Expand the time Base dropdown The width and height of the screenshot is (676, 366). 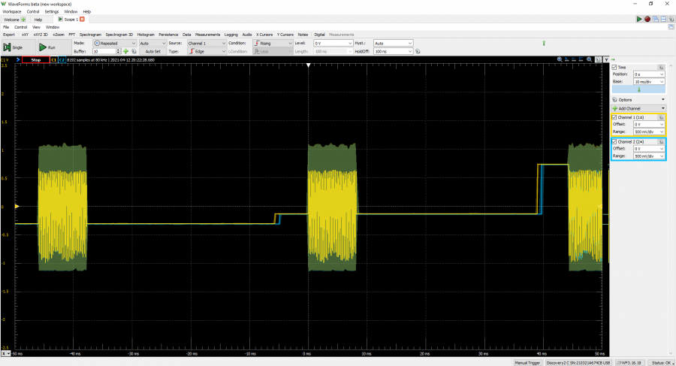649,81
